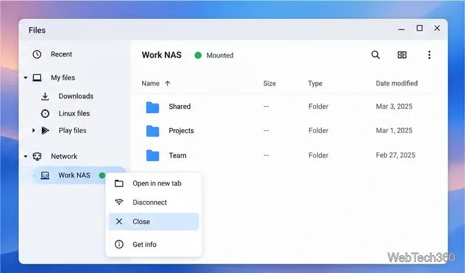Click the Work NAS heading title
The width and height of the screenshot is (465, 273).
click(x=162, y=55)
